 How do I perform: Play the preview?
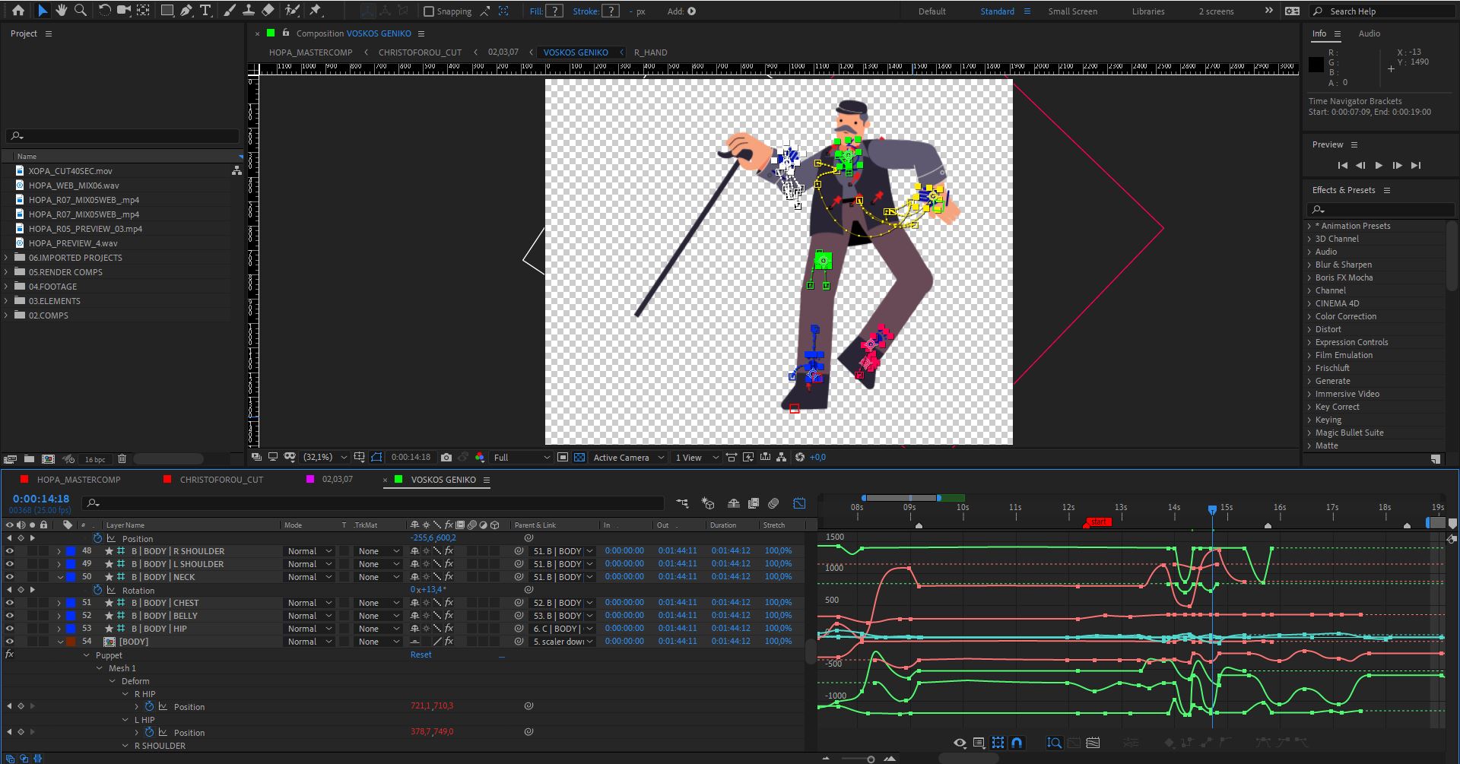1379,166
